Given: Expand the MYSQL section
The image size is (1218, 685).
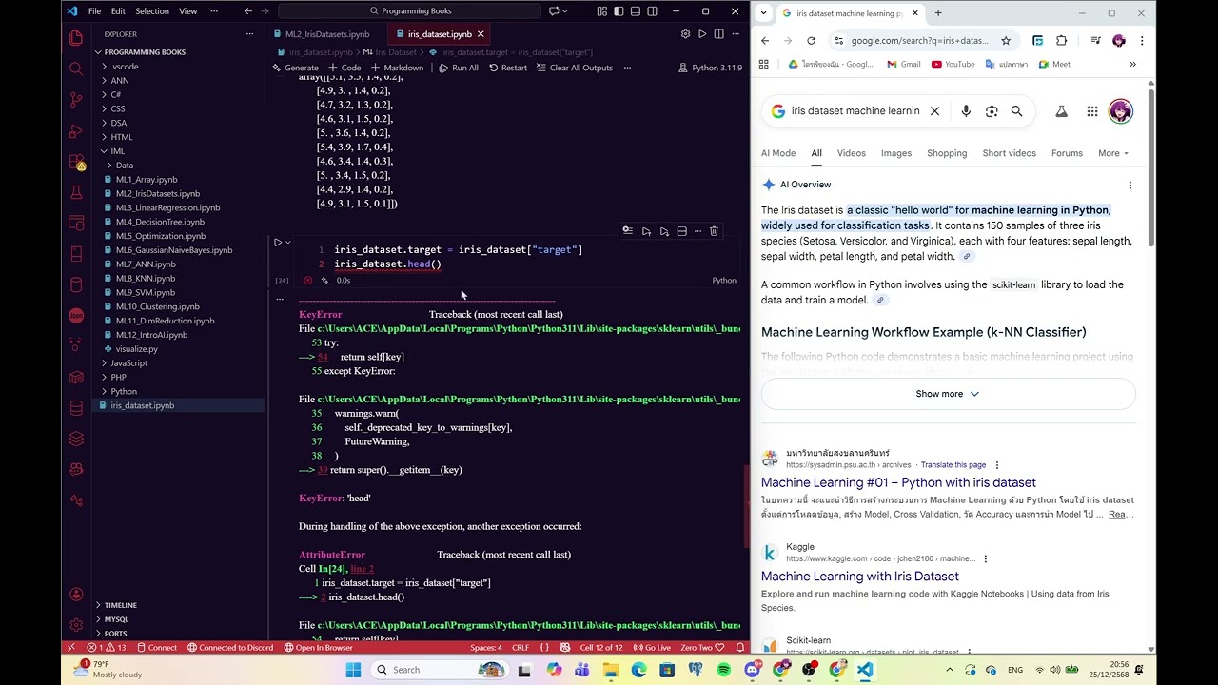Looking at the screenshot, I should tap(116, 619).
